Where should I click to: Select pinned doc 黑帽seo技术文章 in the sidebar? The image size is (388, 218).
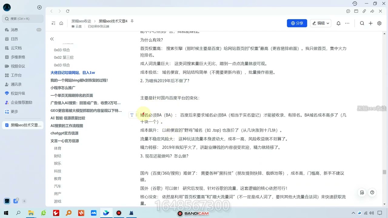point(23,125)
